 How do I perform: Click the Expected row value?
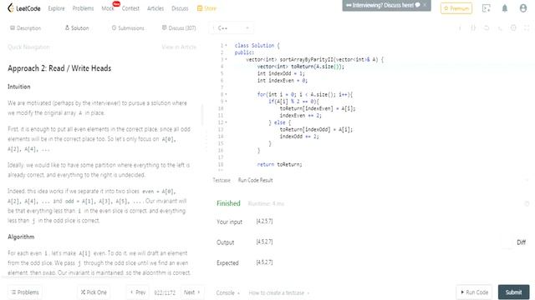[x=264, y=262]
